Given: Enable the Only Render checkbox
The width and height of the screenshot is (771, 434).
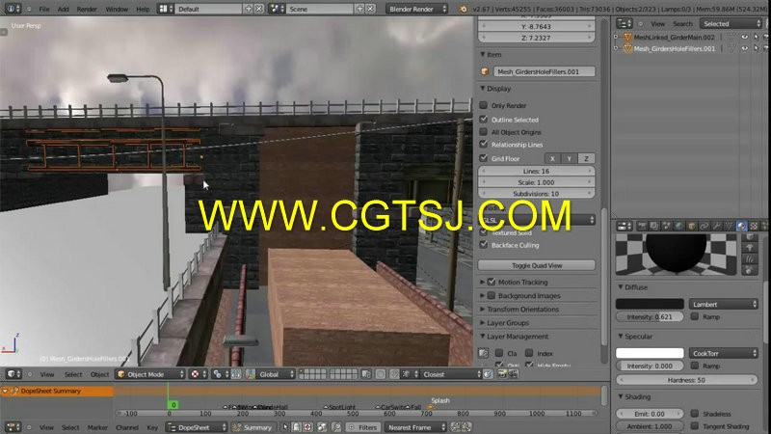Looking at the screenshot, I should [484, 105].
